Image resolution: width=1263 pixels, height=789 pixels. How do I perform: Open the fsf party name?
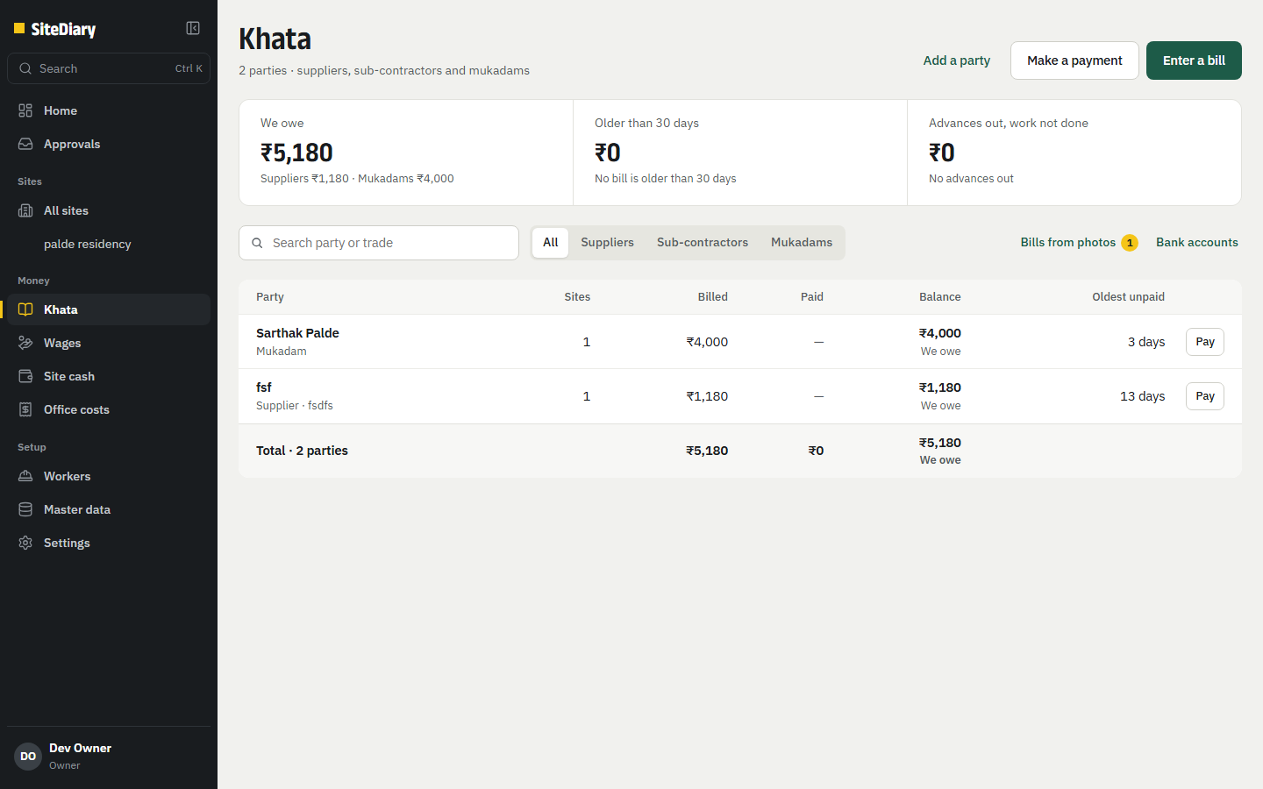[x=264, y=387]
